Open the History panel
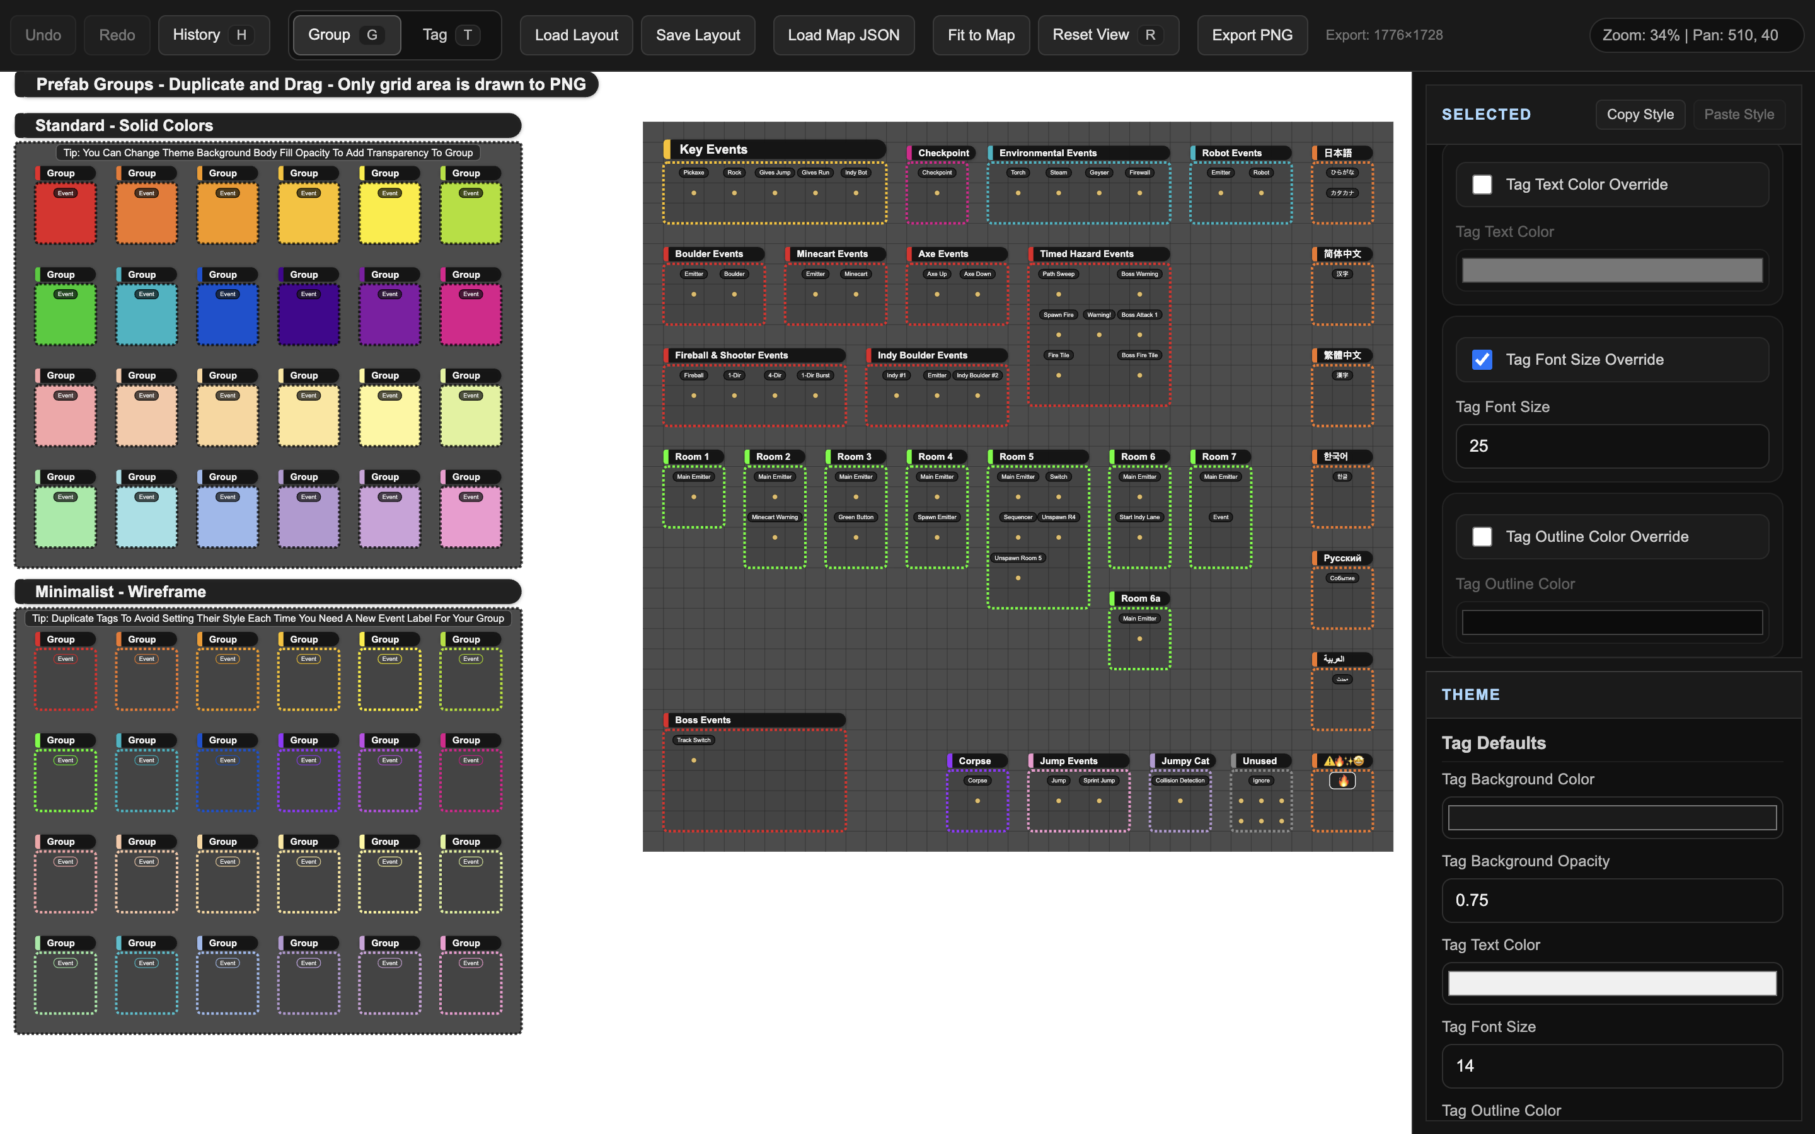This screenshot has width=1815, height=1134. click(213, 35)
